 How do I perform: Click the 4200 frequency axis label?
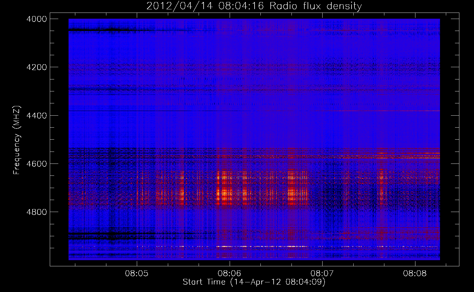(x=37, y=67)
